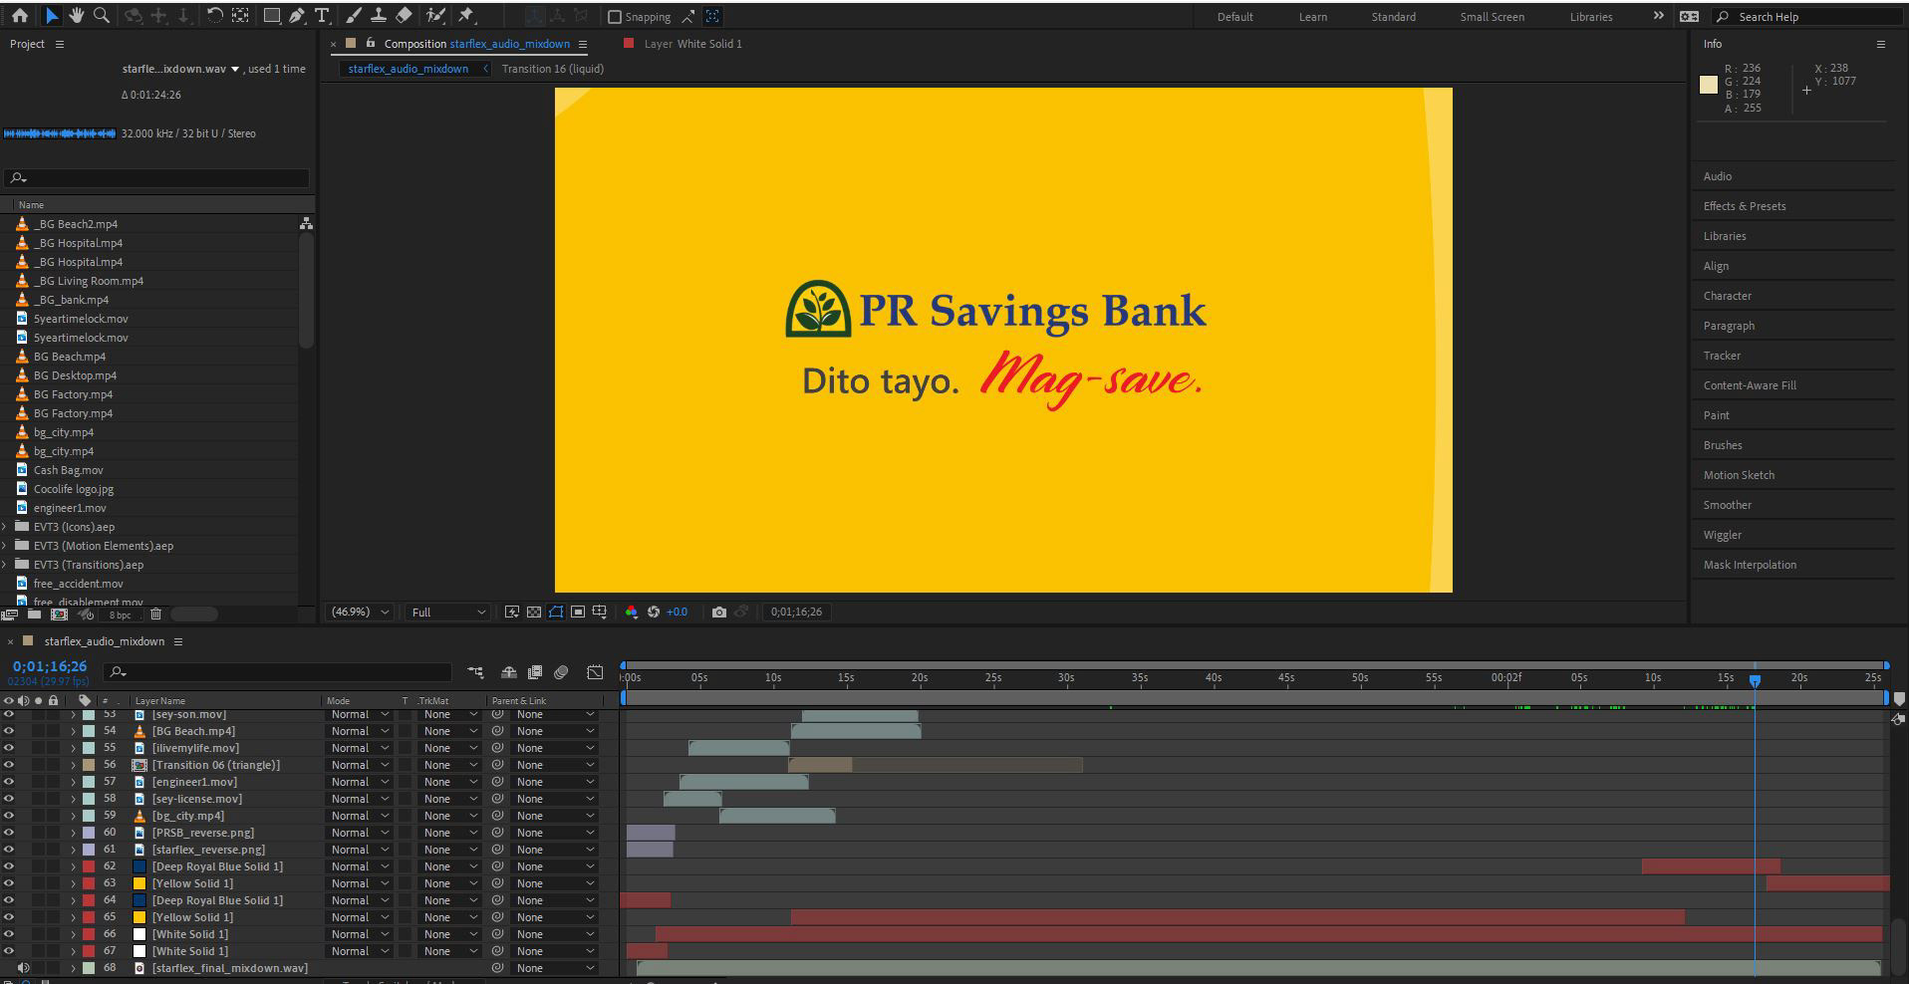
Task: Select the Rectangle shape tool
Action: click(271, 16)
